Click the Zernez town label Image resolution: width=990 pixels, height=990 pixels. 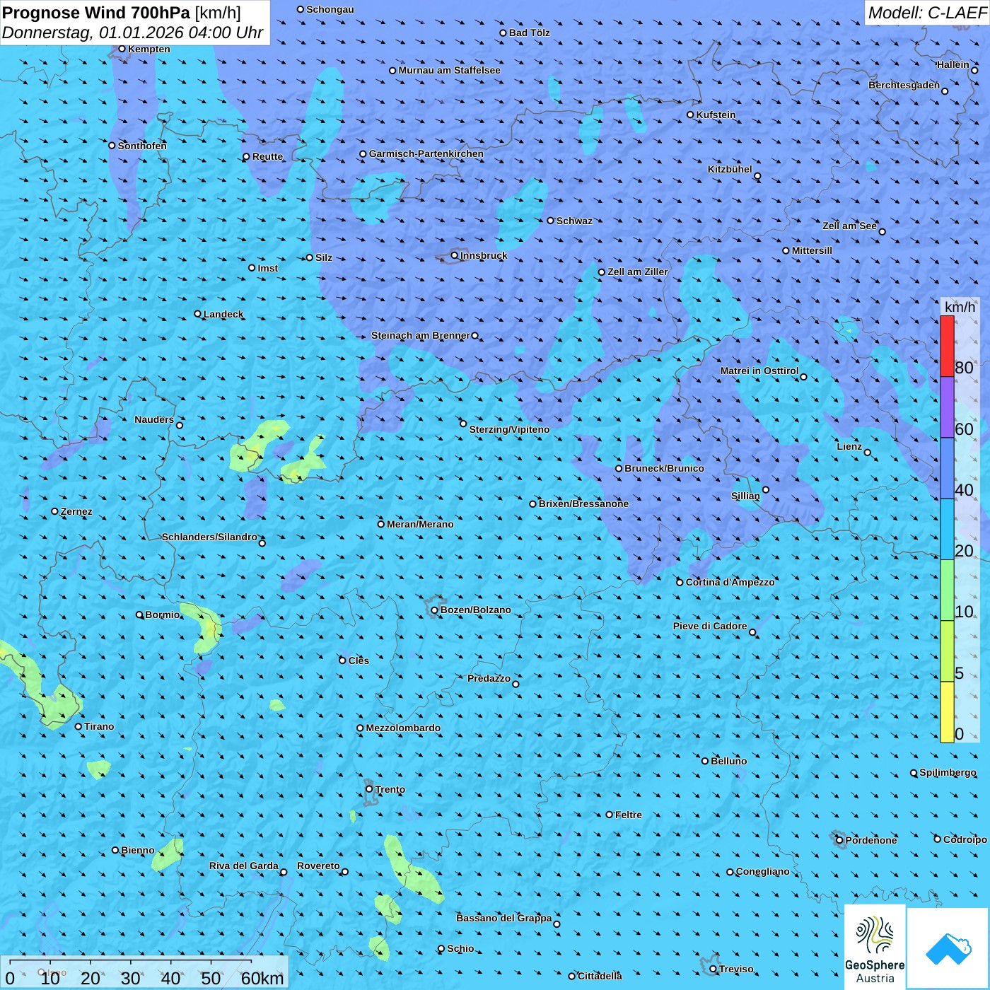tap(76, 511)
